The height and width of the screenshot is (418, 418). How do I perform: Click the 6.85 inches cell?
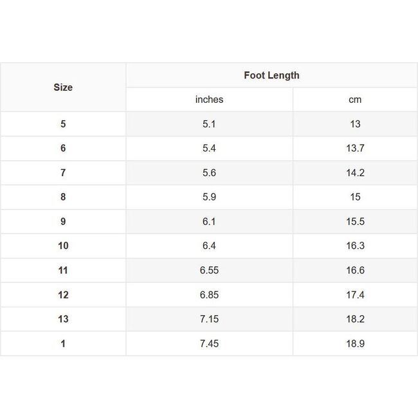[x=209, y=295]
